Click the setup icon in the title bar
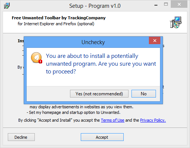190x148 pixels. pos(7,6)
